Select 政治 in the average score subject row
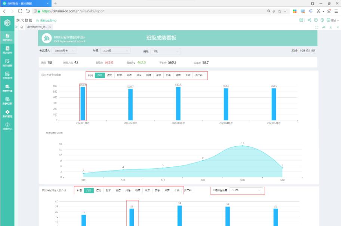This screenshot has height=226, width=342. pyautogui.click(x=139, y=75)
